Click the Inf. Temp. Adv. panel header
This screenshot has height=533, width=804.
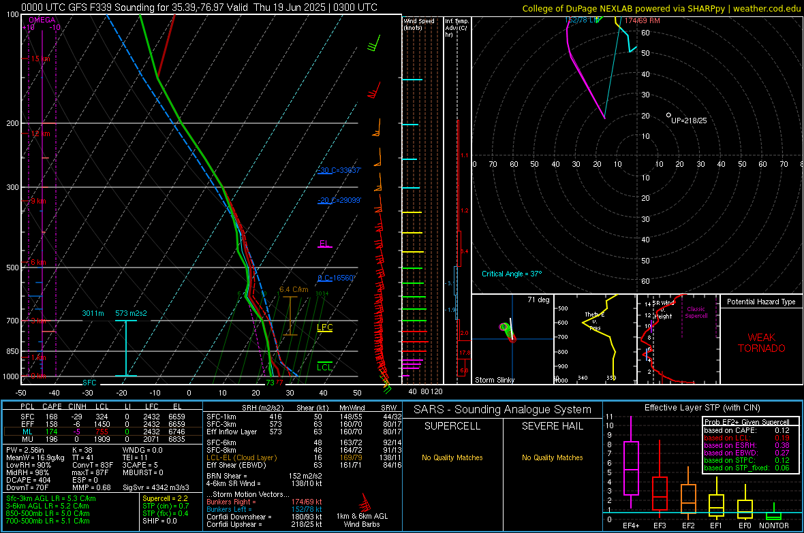click(457, 28)
